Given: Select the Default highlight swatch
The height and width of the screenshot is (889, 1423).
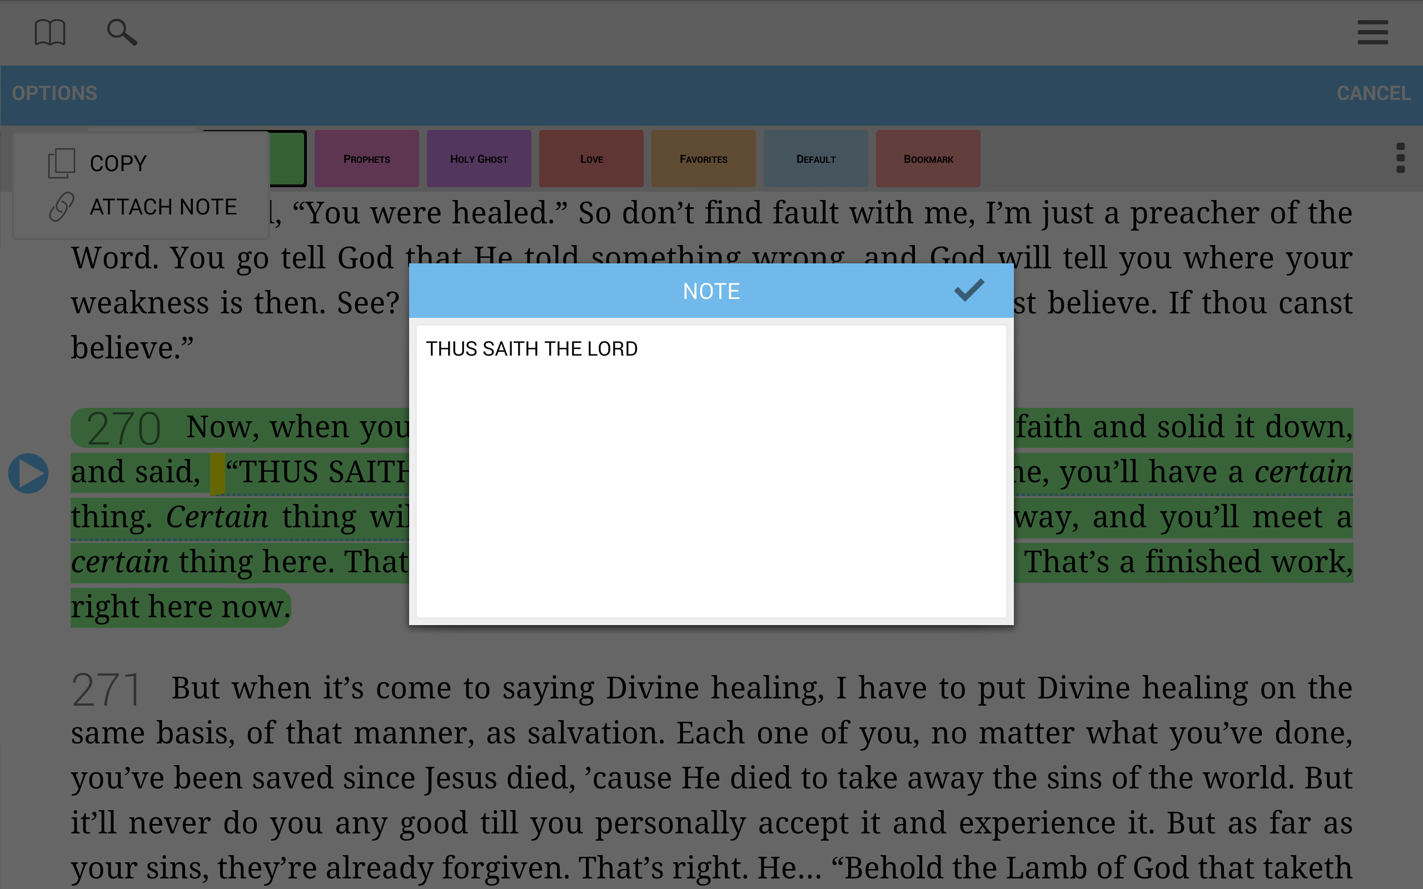Looking at the screenshot, I should 815,159.
